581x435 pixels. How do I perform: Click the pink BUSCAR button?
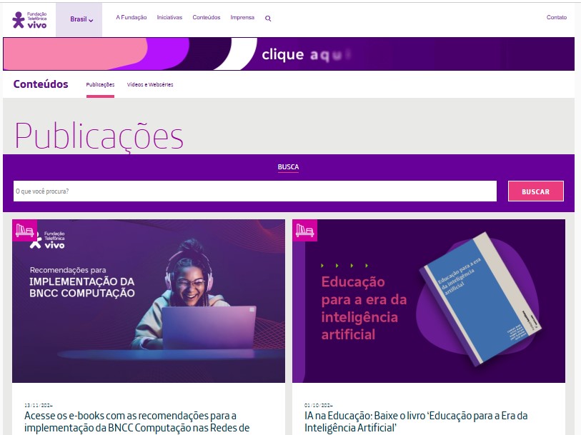(536, 191)
